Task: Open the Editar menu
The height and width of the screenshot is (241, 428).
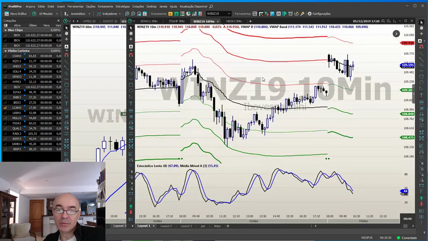Action: [x=41, y=6]
